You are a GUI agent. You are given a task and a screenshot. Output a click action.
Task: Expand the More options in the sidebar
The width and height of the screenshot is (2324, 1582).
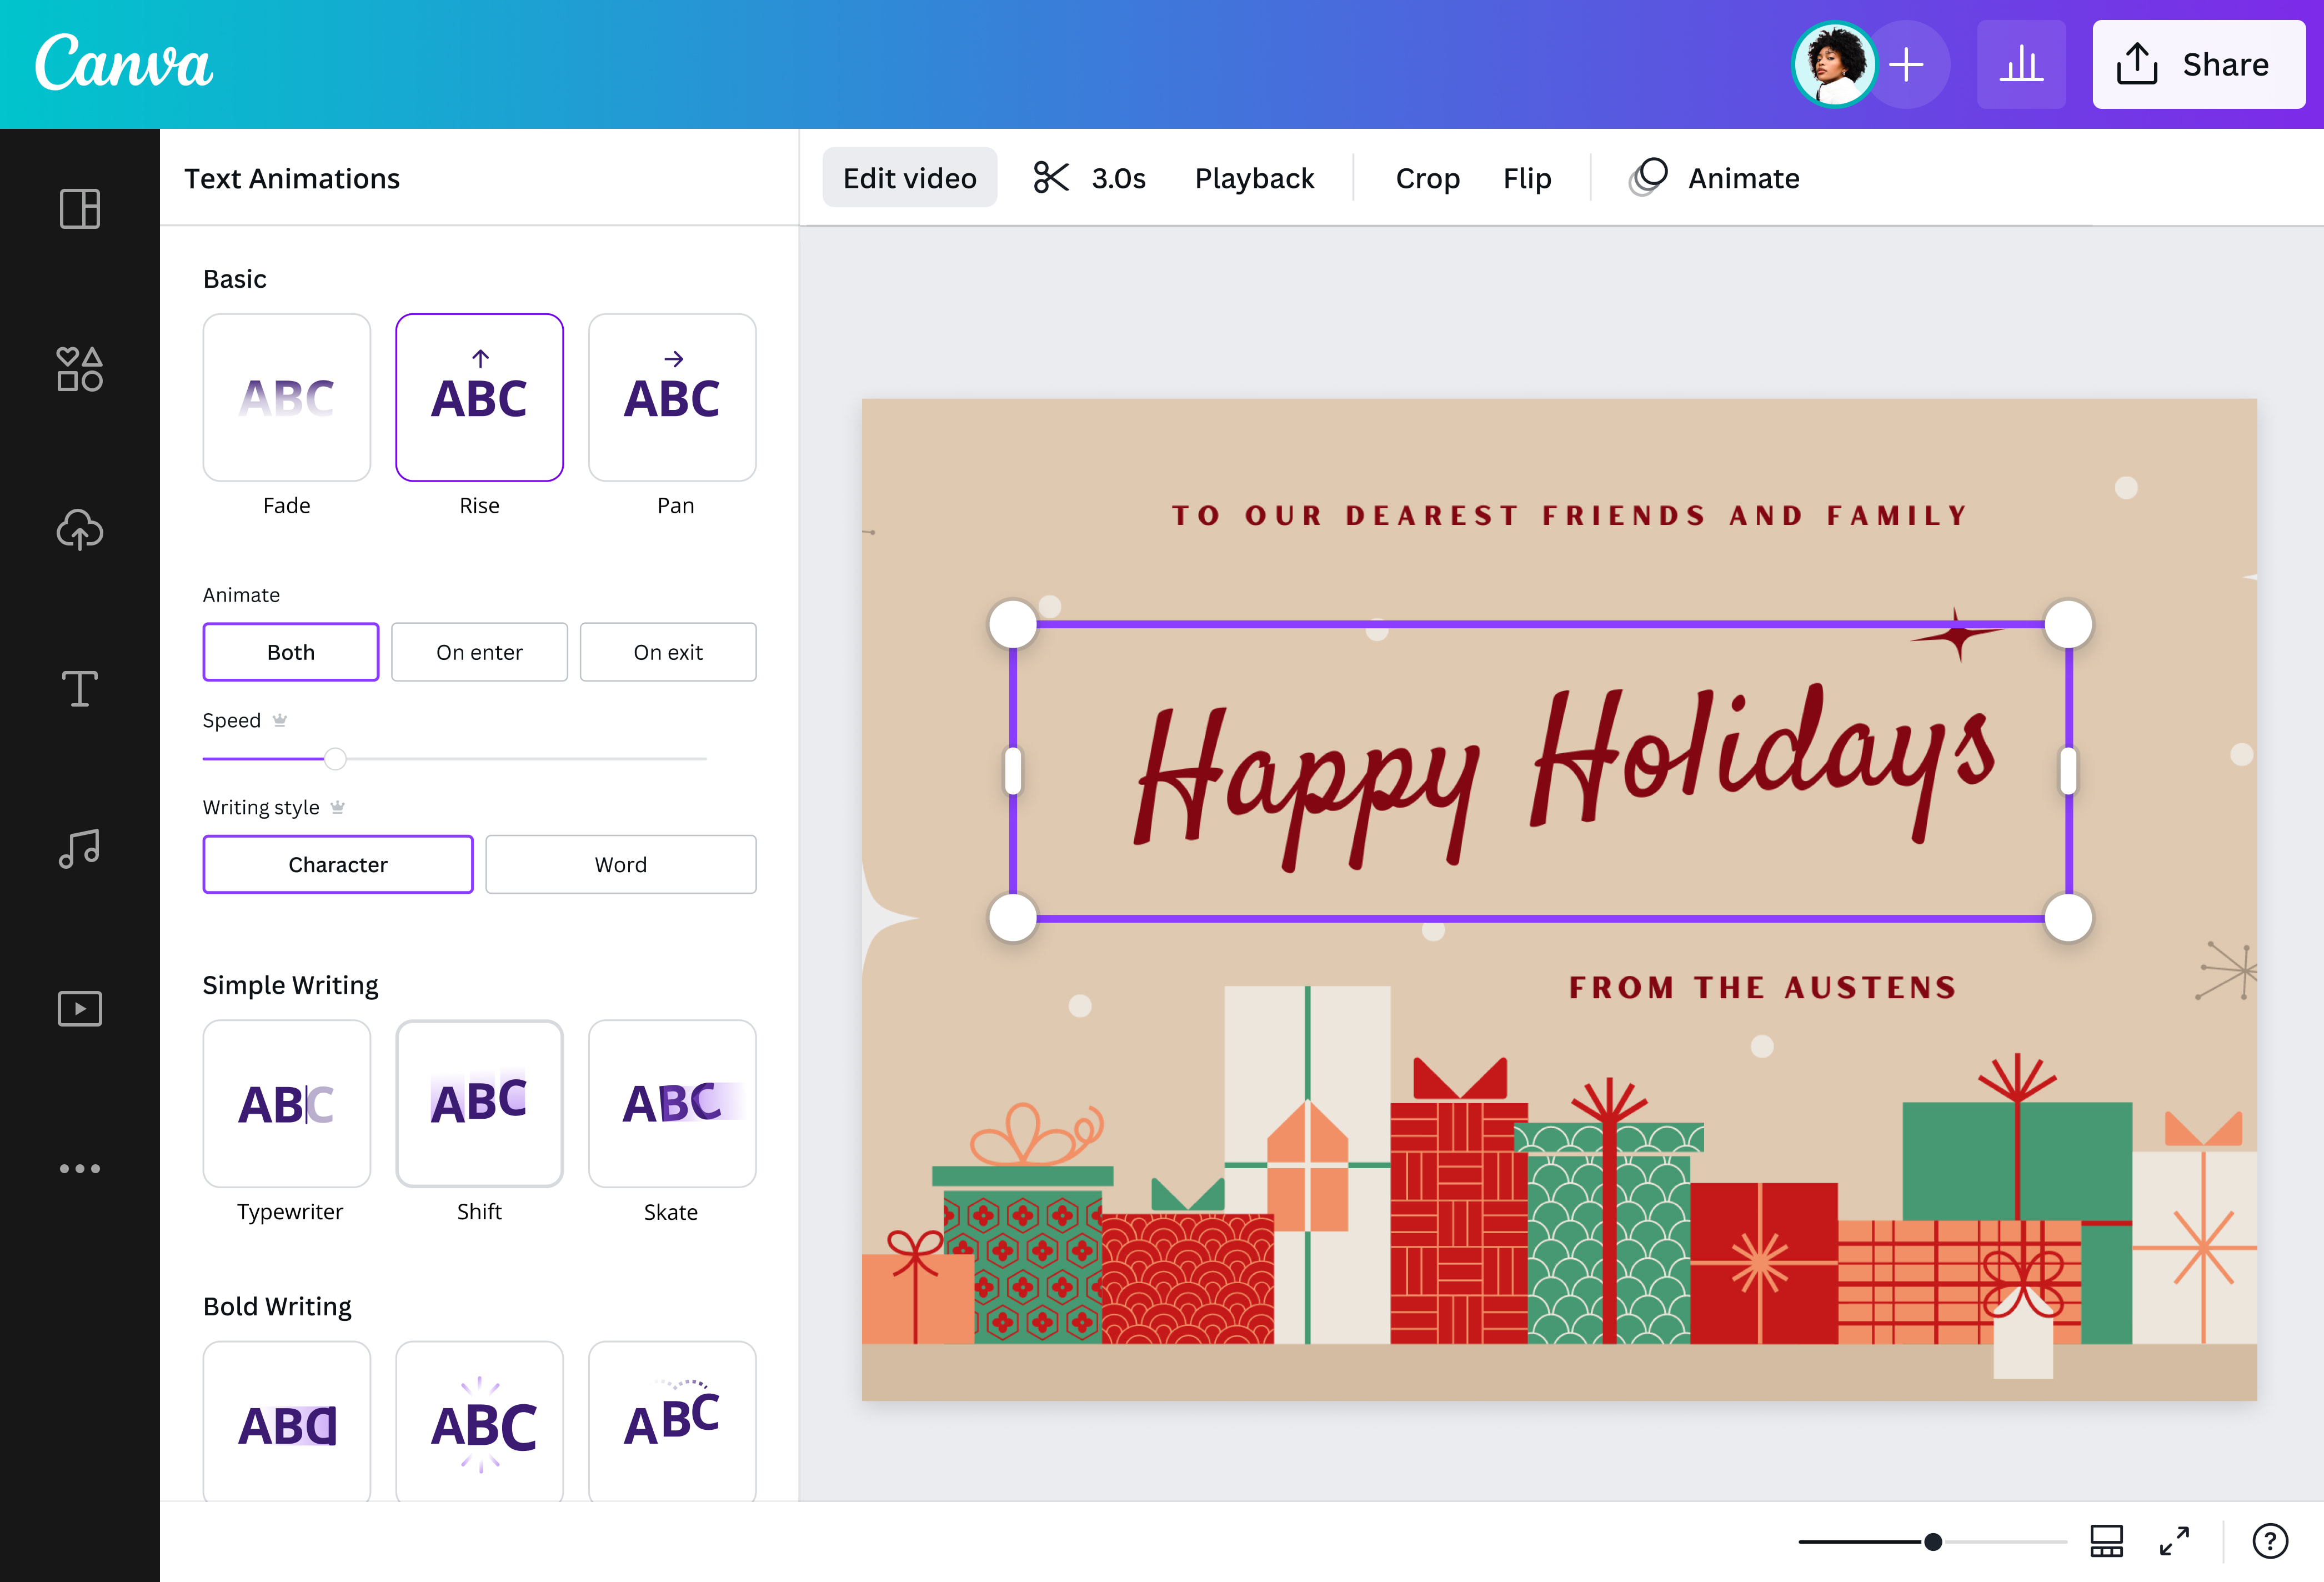[x=79, y=1167]
